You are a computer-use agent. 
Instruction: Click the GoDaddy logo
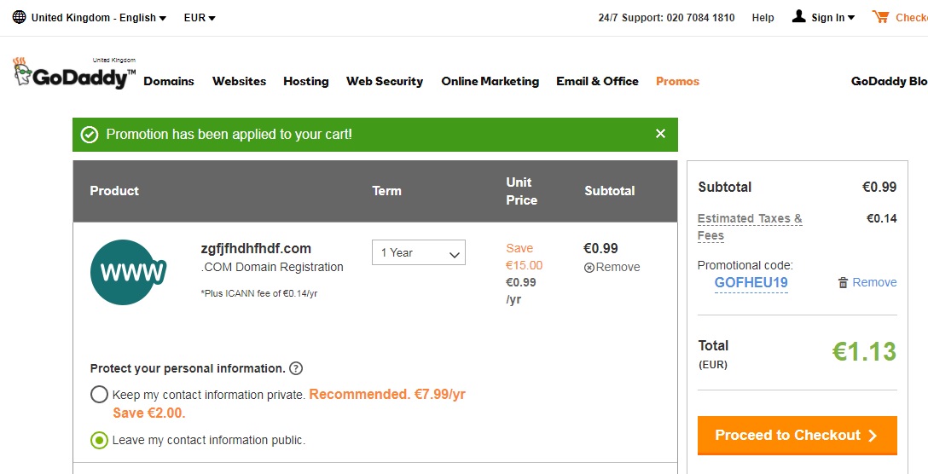pos(74,74)
